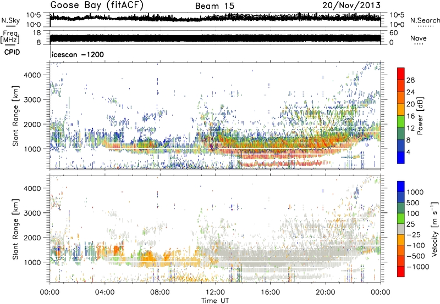Image resolution: width=440 pixels, height=304 pixels.
Task: Select the "25" label on velocity colorbar
Action: 411,224
